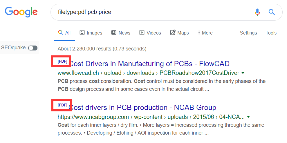Open Cost Drivers in Manufacturing of PCBs link
The image size is (287, 143).
tap(149, 64)
